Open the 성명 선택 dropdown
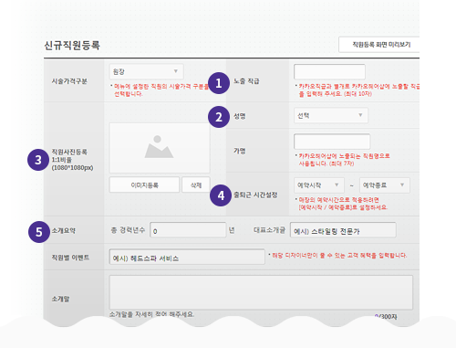The width and height of the screenshot is (456, 348). tap(331, 115)
